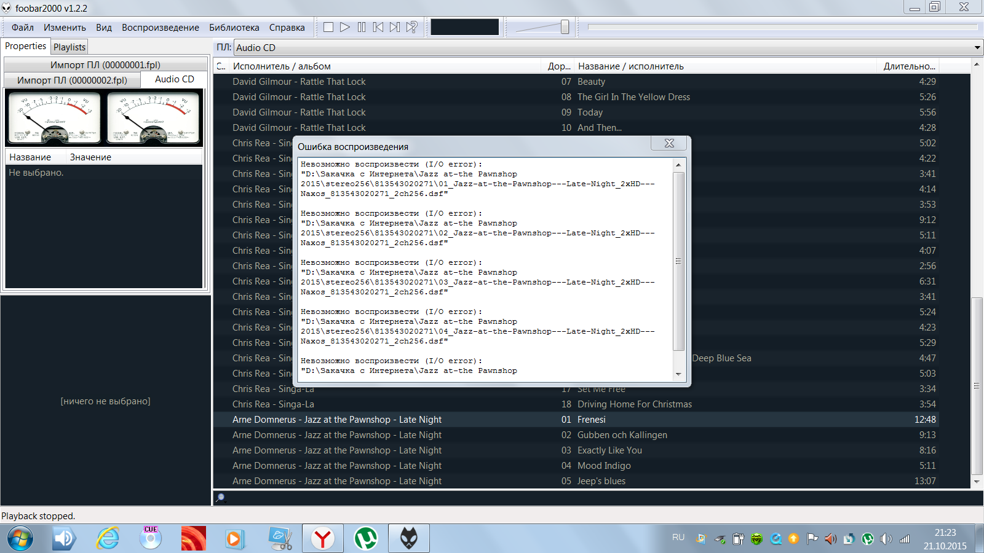
Task: Open the CUE disc app in taskbar
Action: coord(151,539)
